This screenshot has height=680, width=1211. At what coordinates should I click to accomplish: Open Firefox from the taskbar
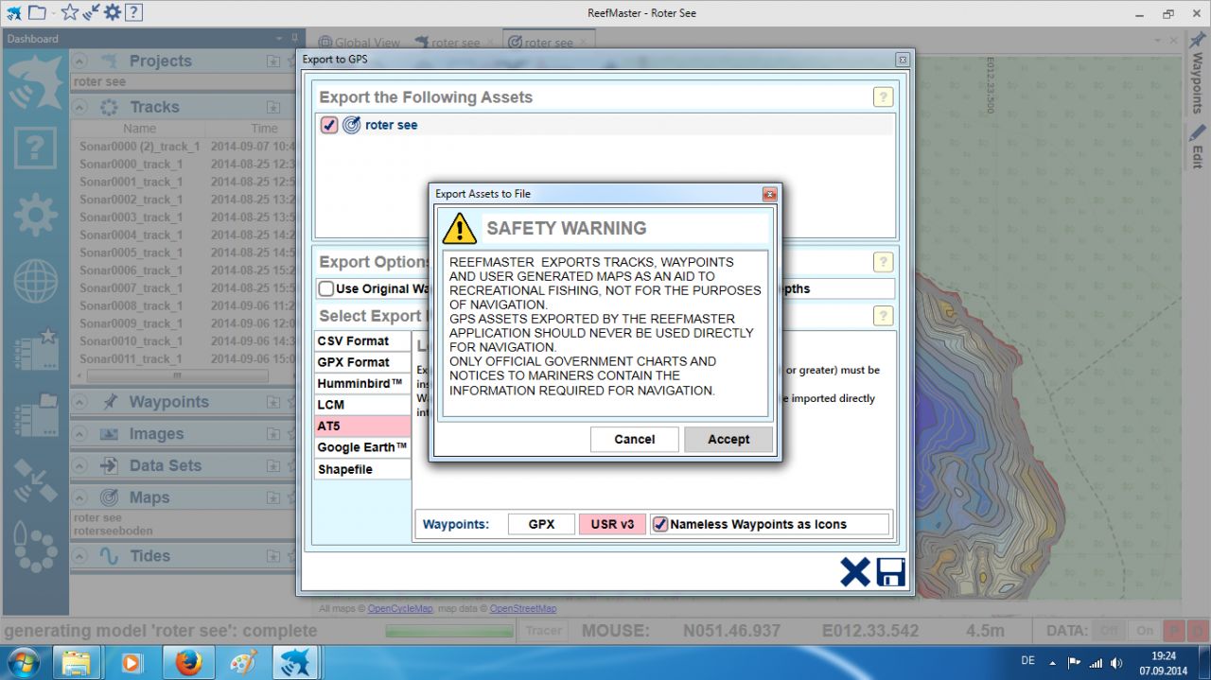click(188, 662)
